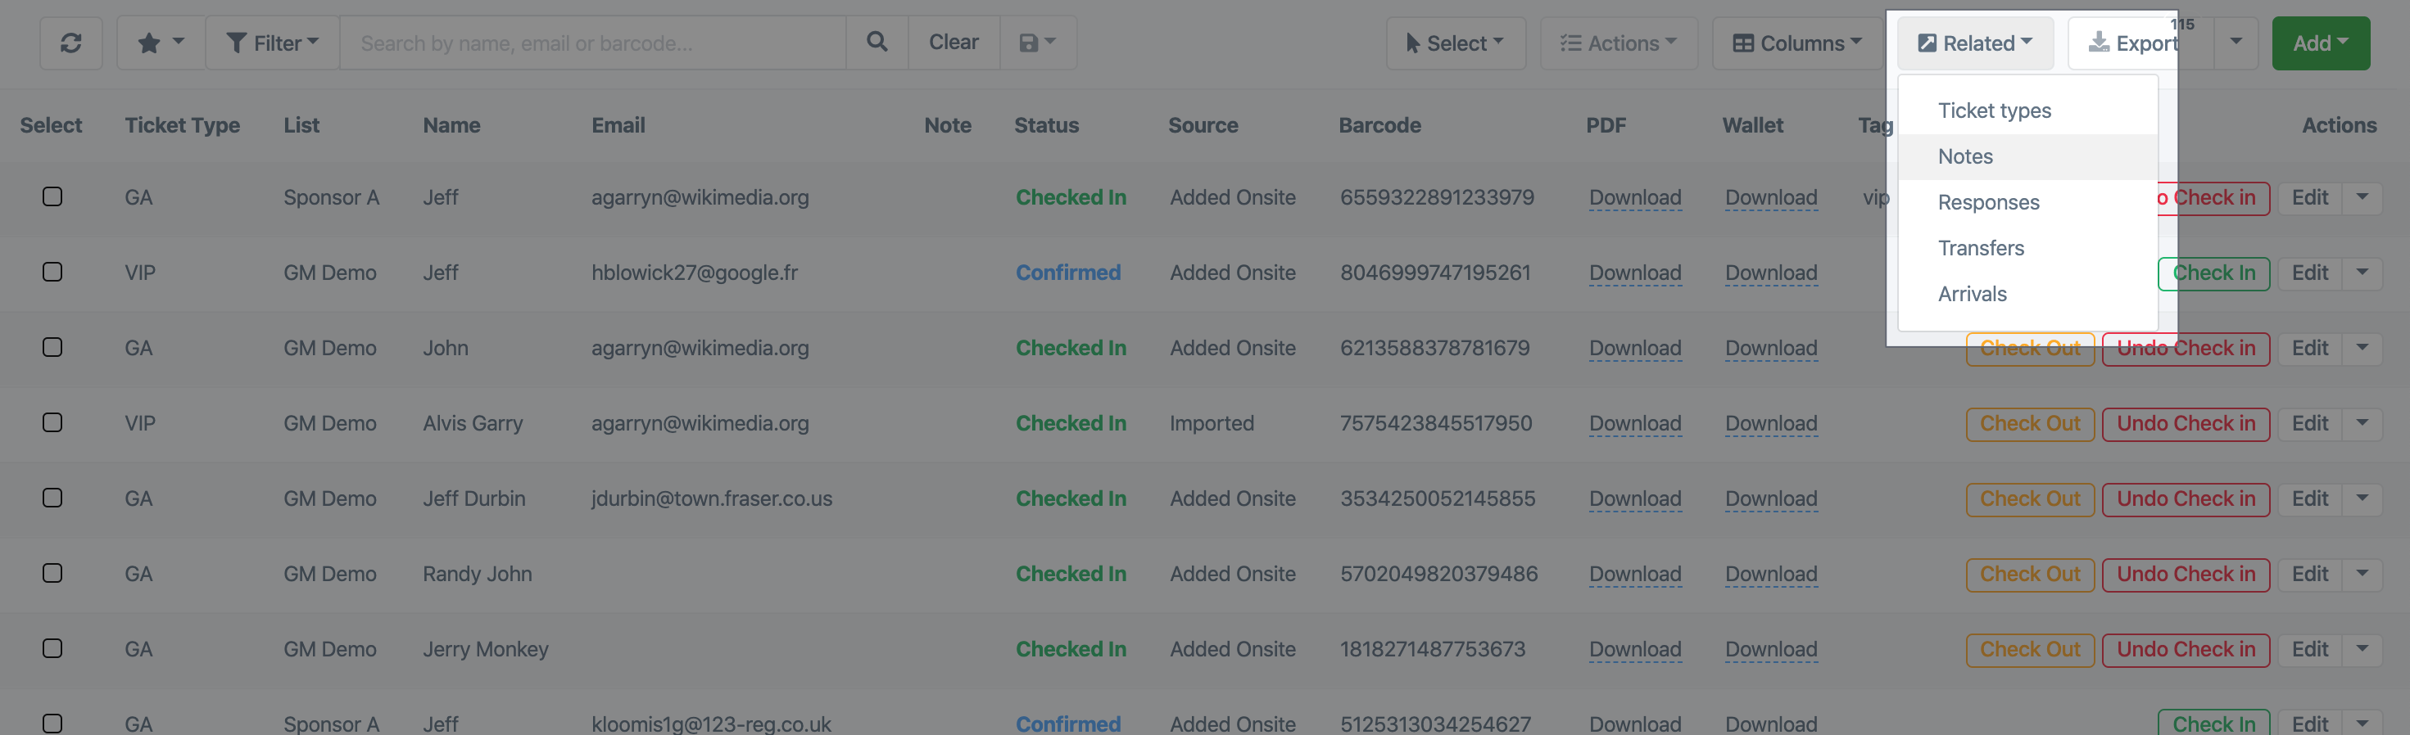The height and width of the screenshot is (735, 2410).
Task: Expand the green Add button dropdown
Action: (2320, 43)
